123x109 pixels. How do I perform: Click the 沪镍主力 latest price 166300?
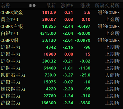[48, 103]
